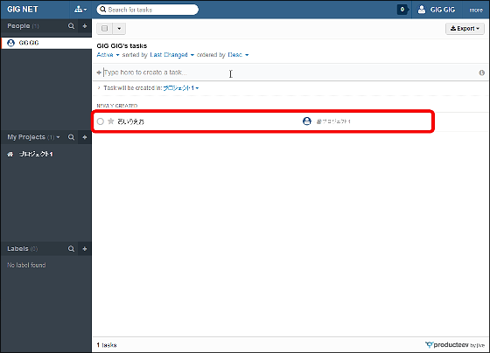Open the network hierarchy icon dropdown
Screen dimensions: 490x353
[x=80, y=10]
